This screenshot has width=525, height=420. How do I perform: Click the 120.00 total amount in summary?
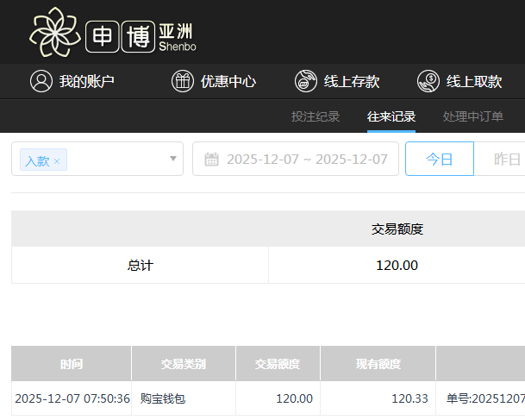[x=397, y=266]
